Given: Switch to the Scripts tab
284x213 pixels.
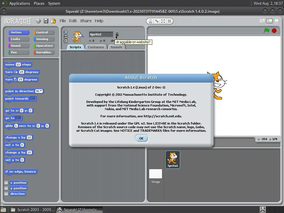Looking at the screenshot, I should pyautogui.click(x=75, y=47).
